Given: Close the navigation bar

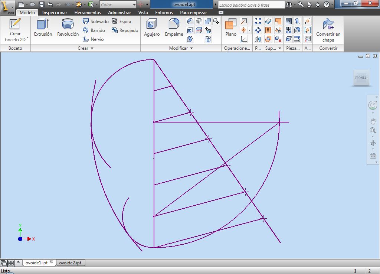Looking at the screenshot, I should pyautogui.click(x=377, y=97).
